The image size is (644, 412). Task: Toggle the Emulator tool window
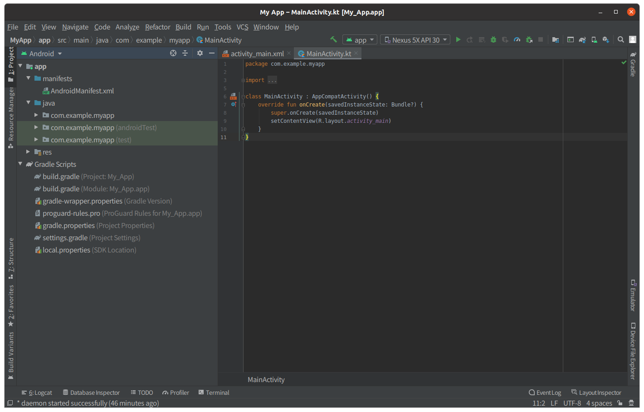(633, 295)
